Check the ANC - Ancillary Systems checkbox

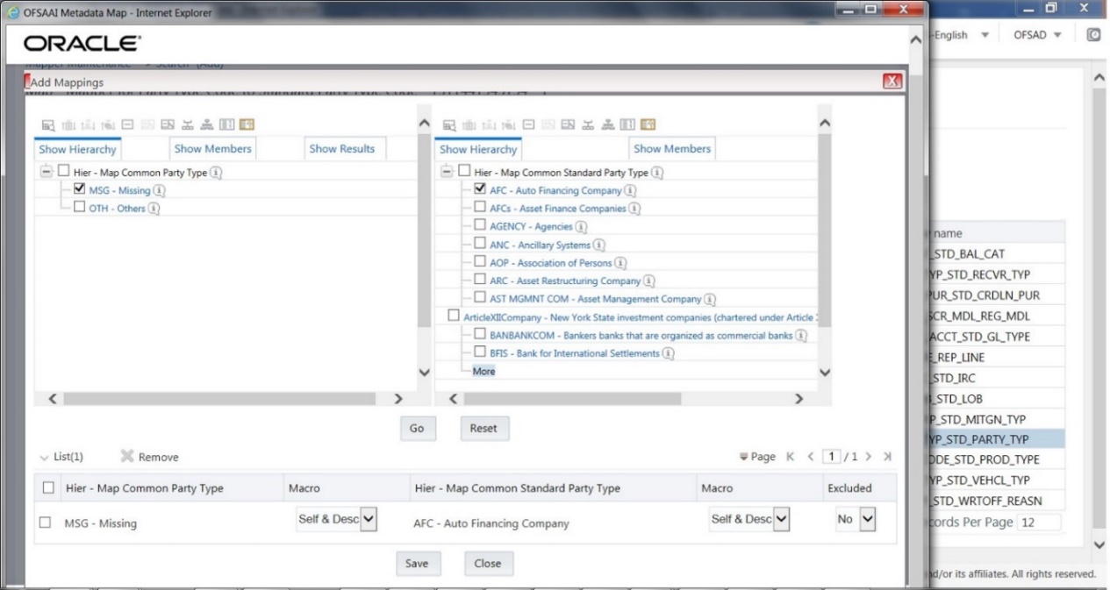point(480,245)
